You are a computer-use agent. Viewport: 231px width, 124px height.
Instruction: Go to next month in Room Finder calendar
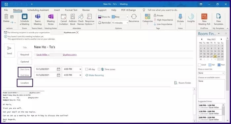tap(221, 39)
